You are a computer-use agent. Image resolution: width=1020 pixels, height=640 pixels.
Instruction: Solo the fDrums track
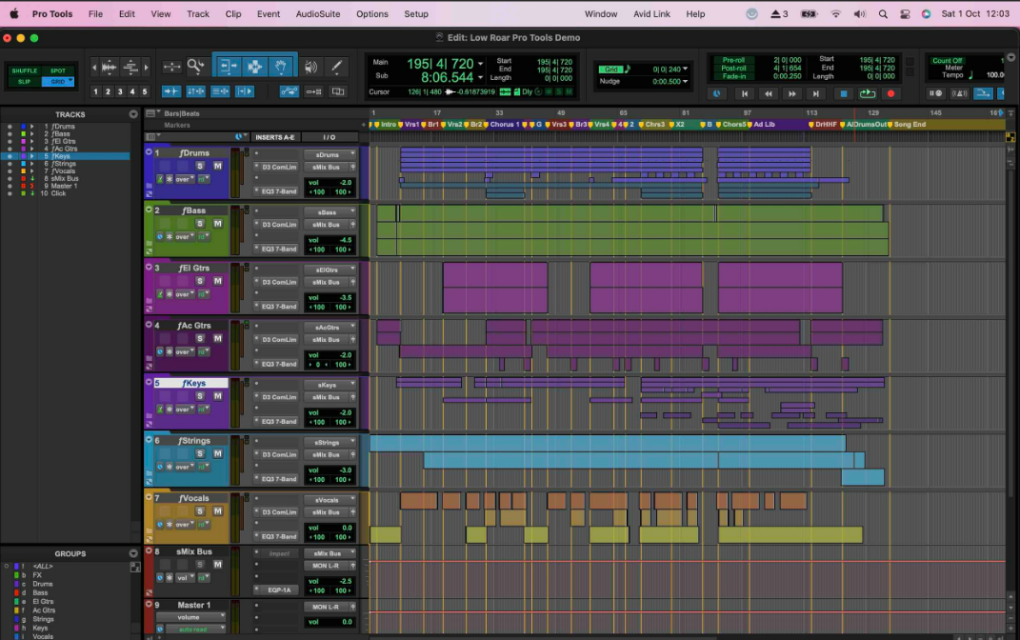click(x=200, y=166)
